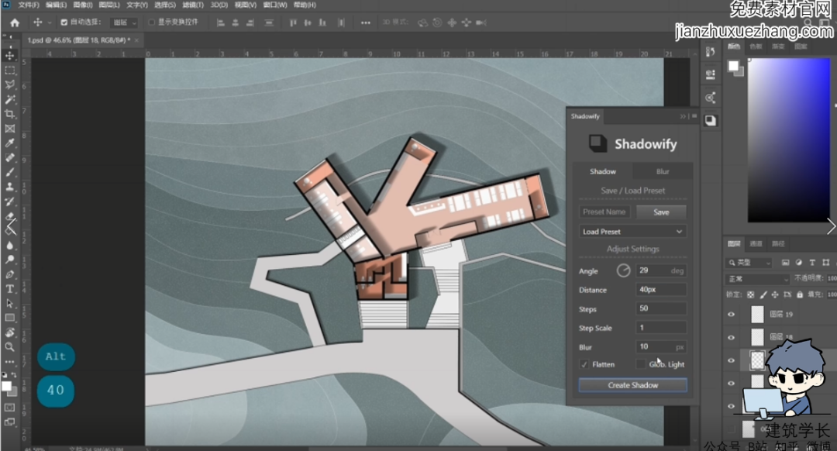Choose the Horizontal Type tool
837x451 pixels.
tap(10, 289)
